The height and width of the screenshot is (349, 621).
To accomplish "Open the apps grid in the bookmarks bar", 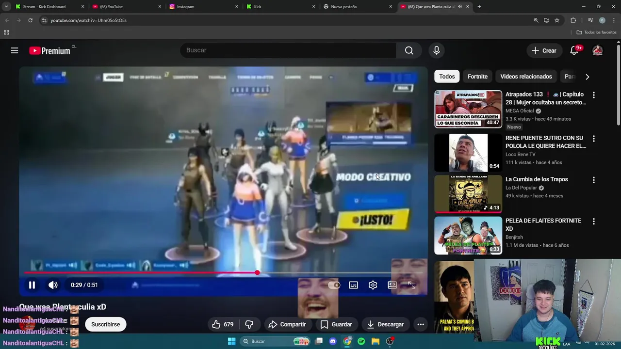I will point(6,32).
